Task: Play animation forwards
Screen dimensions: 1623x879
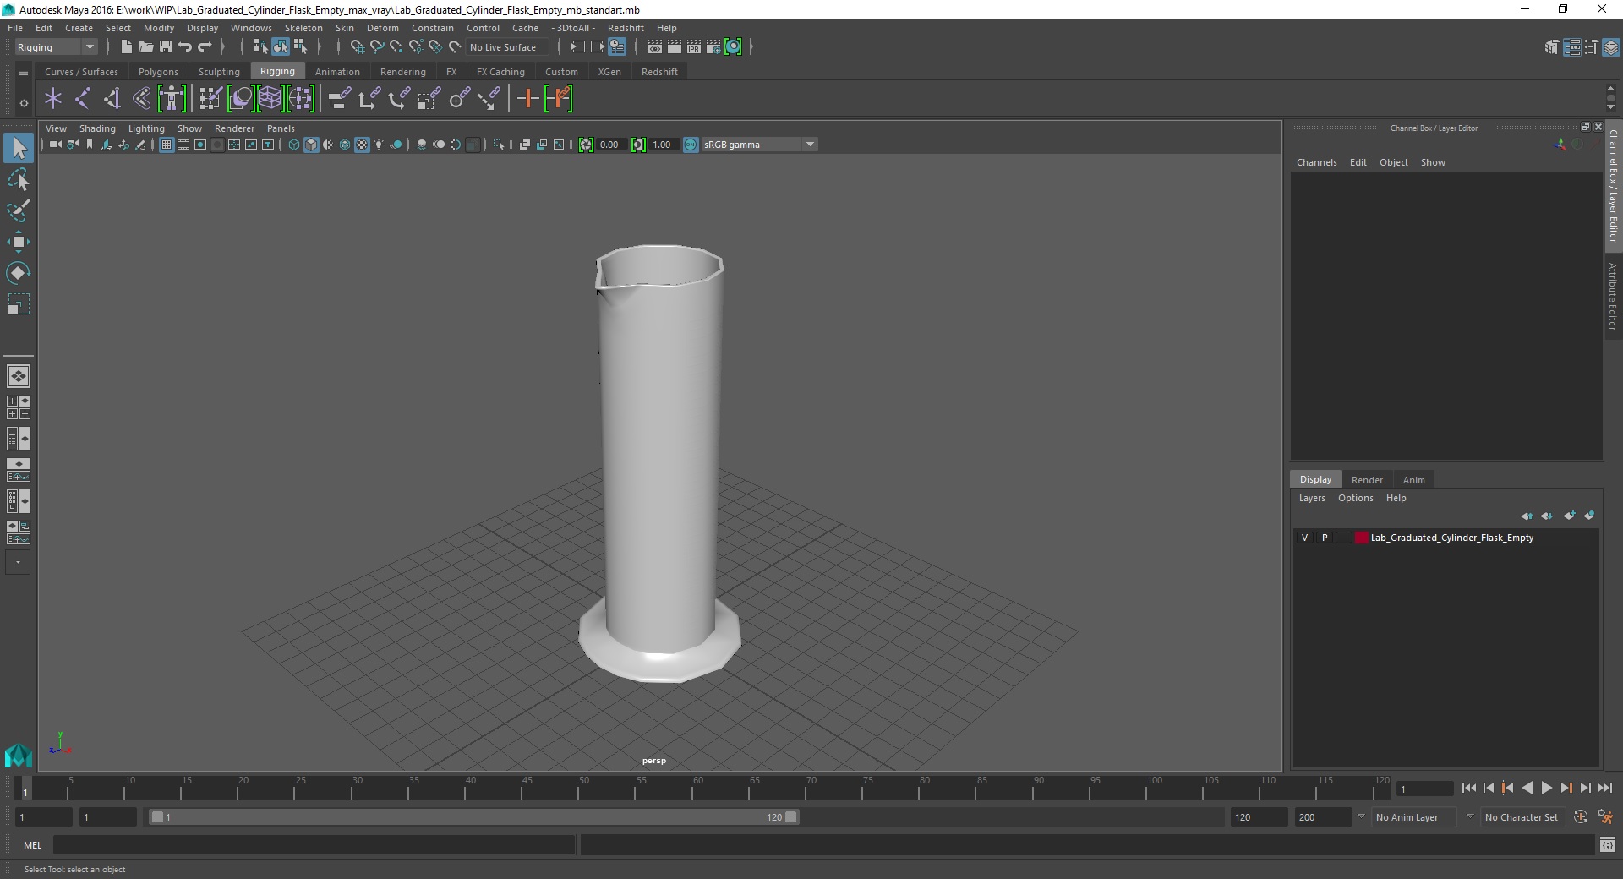Action: [x=1546, y=788]
